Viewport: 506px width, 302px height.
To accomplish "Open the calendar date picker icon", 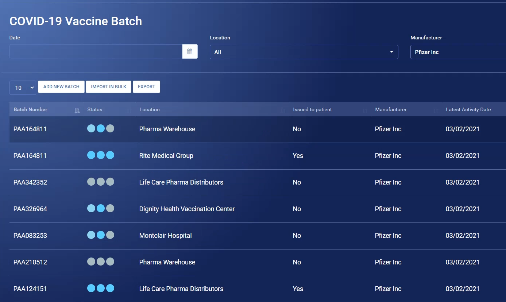I will pos(190,51).
